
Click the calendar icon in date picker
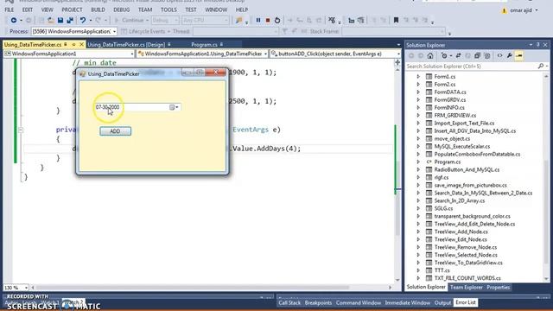(172, 107)
